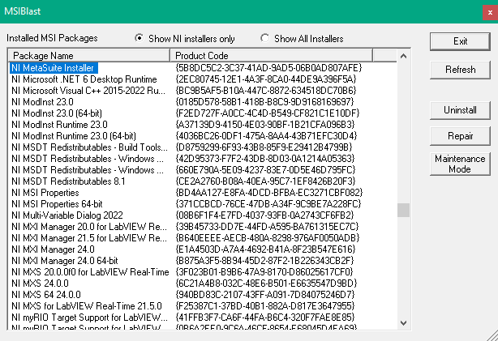Sort by Product Code column header
The width and height of the screenshot is (498, 341).
point(272,56)
